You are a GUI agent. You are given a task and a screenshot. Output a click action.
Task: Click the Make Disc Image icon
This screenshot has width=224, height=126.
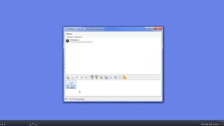pos(106,77)
